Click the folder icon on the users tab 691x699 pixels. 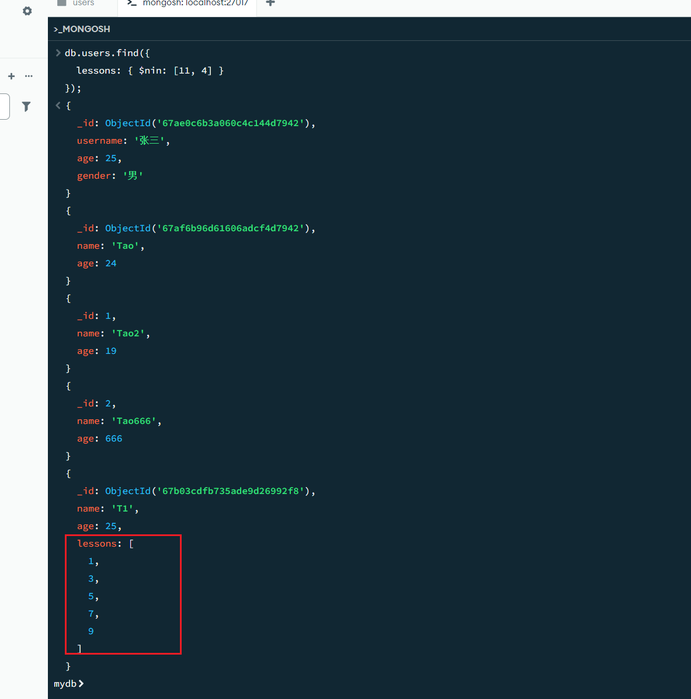tap(61, 3)
